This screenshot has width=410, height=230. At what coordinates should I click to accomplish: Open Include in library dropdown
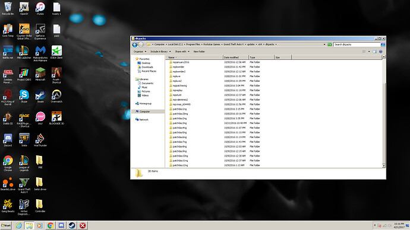(160, 52)
